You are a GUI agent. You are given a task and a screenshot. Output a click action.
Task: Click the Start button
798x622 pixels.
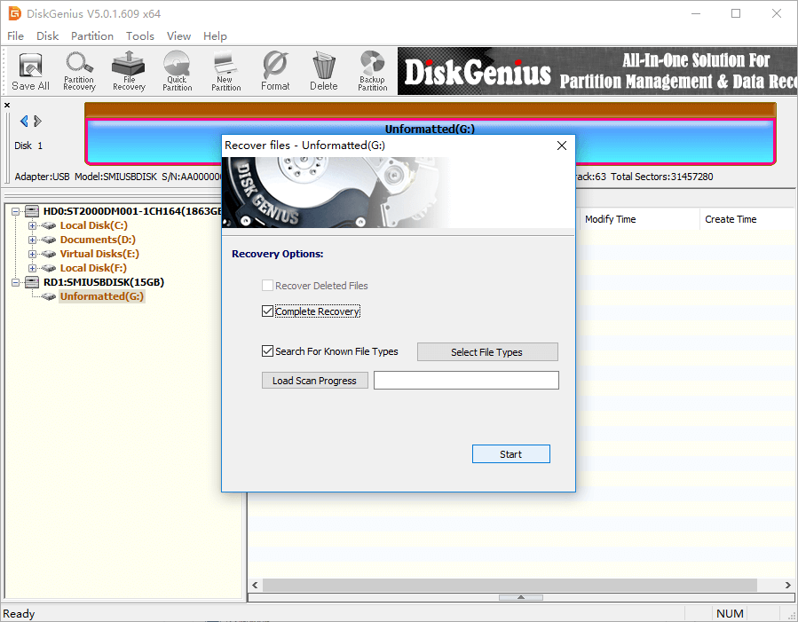click(511, 454)
